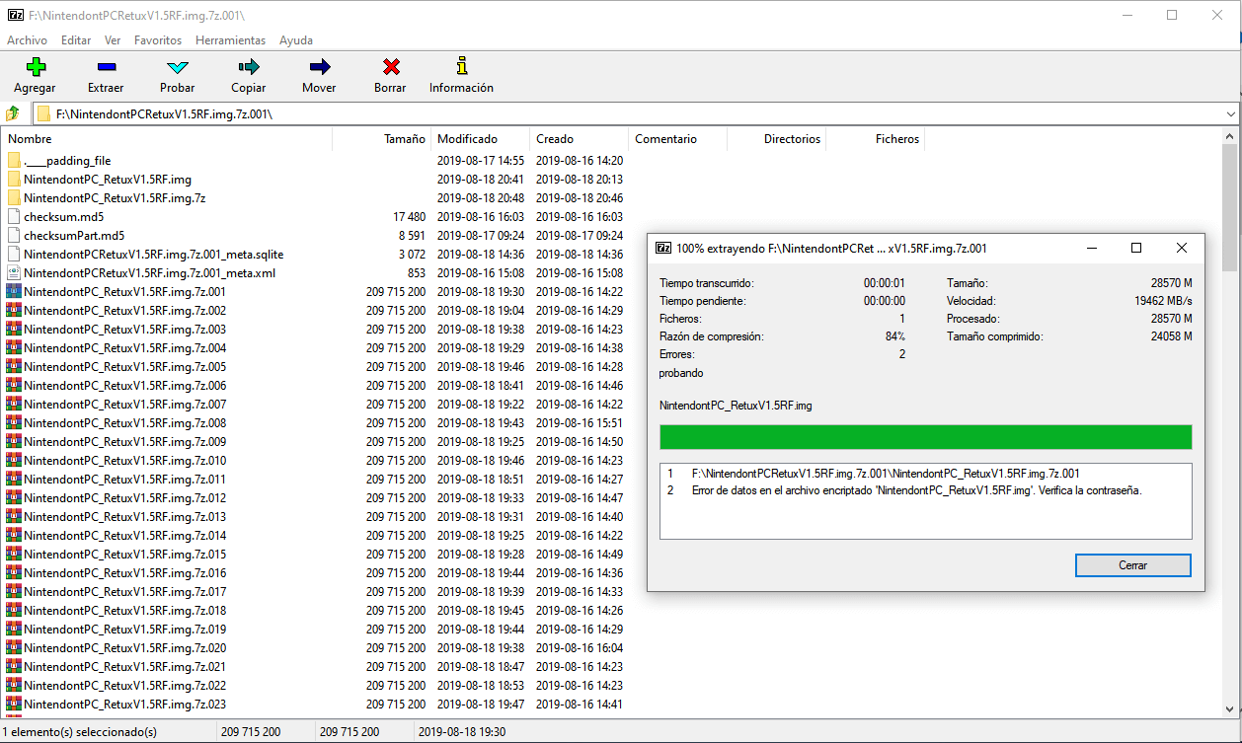Image resolution: width=1242 pixels, height=743 pixels.
Task: Select the archive icon for part .7z.020
Action: pos(14,647)
